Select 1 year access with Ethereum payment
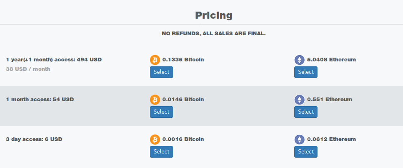The width and height of the screenshot is (403, 168). (x=306, y=72)
